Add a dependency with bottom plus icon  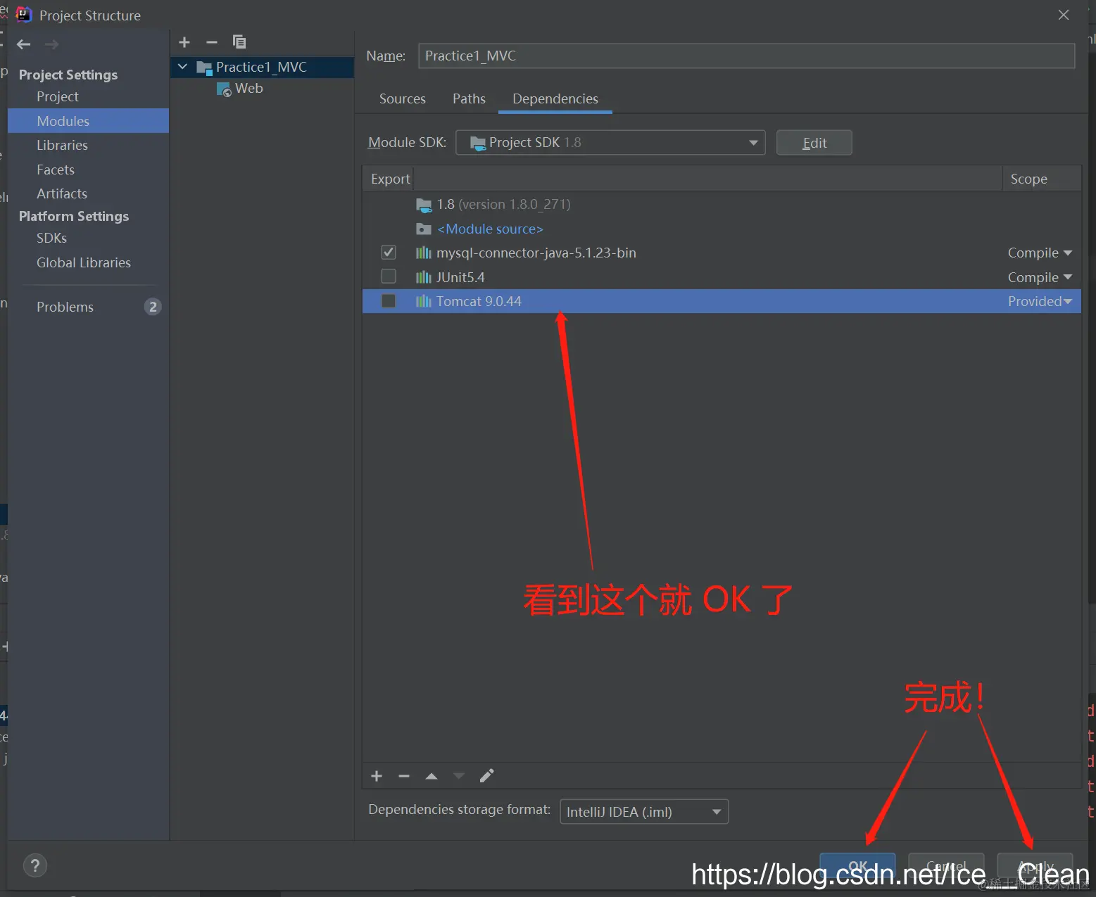coord(377,776)
